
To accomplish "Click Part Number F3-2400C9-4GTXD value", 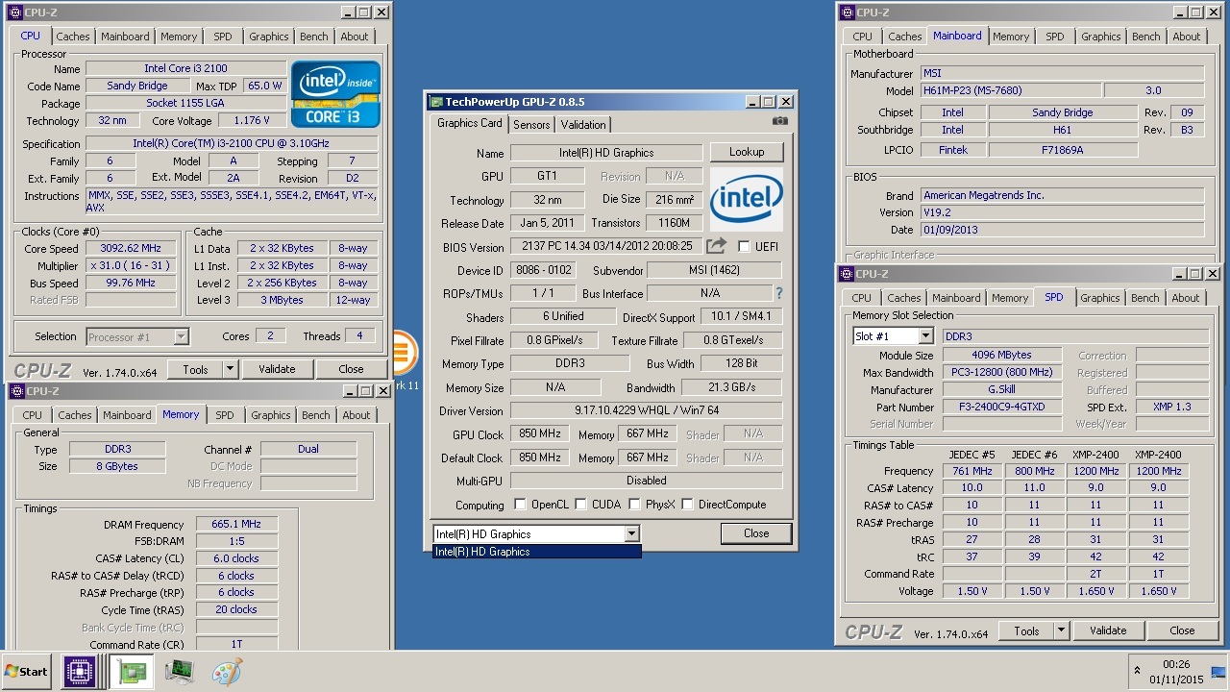I will 1000,407.
